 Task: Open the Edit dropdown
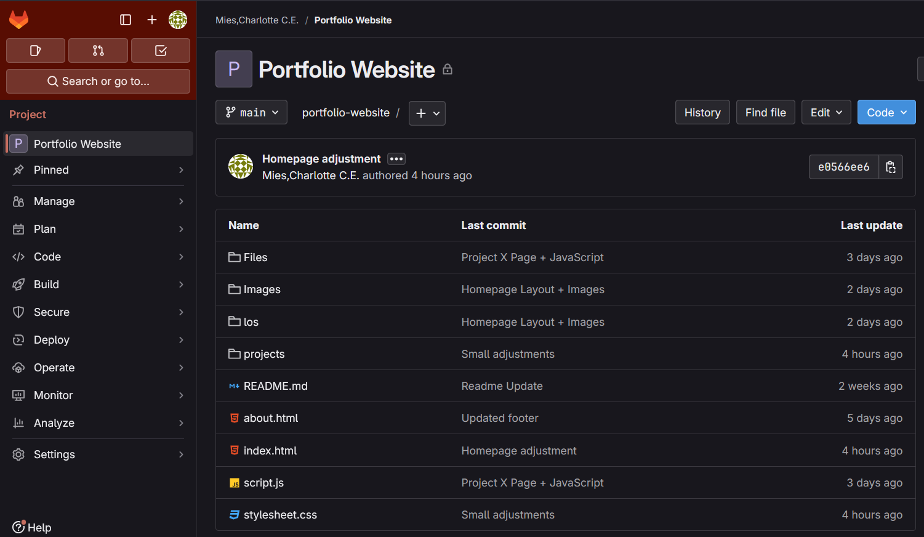(826, 112)
